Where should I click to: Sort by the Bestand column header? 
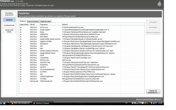click(91, 24)
